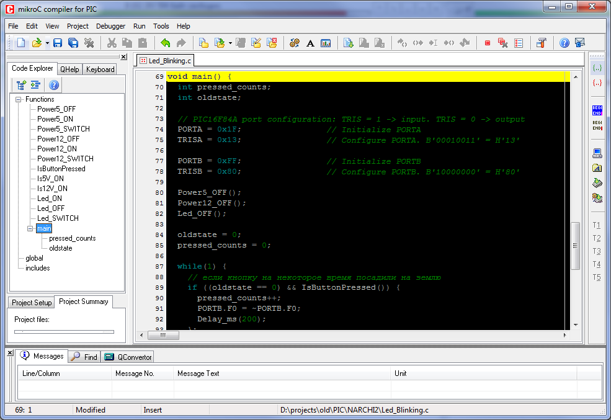Select the QConvertor tab
Screen dimensions: 611x420
[x=128, y=357]
